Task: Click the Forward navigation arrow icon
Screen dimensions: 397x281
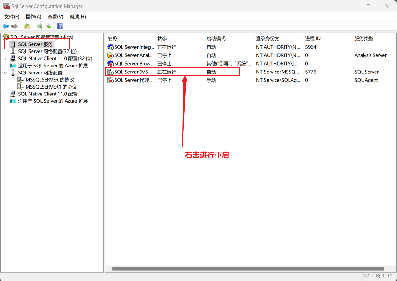Action: pyautogui.click(x=14, y=26)
